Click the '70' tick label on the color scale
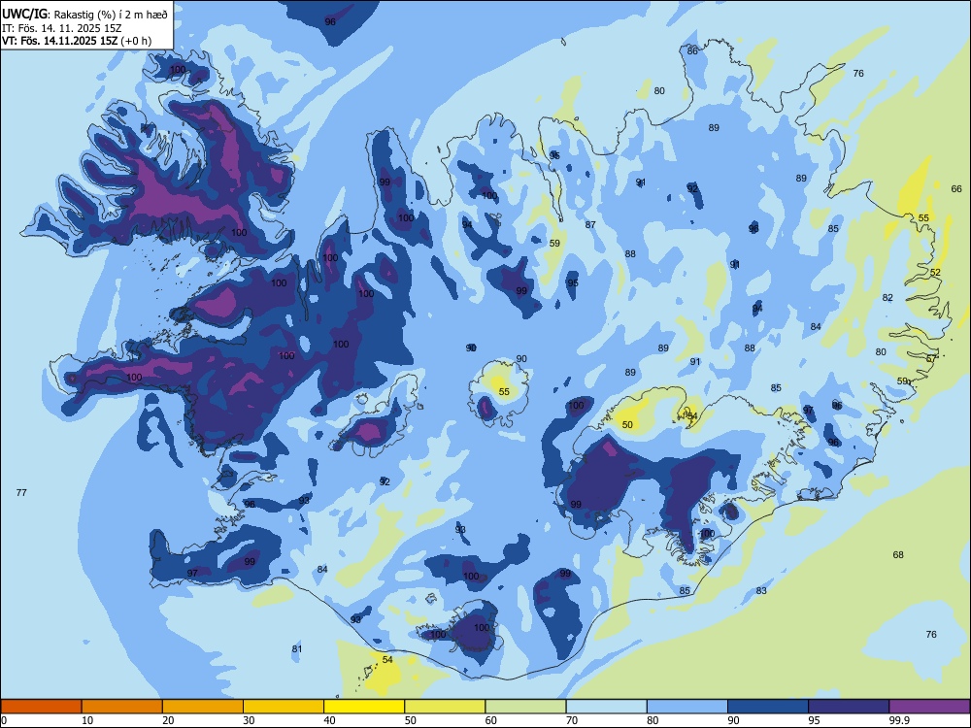The image size is (971, 728). (572, 720)
